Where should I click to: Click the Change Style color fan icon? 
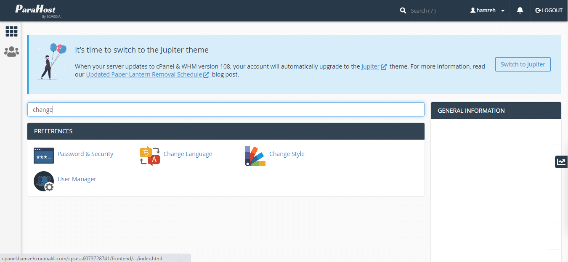click(255, 156)
